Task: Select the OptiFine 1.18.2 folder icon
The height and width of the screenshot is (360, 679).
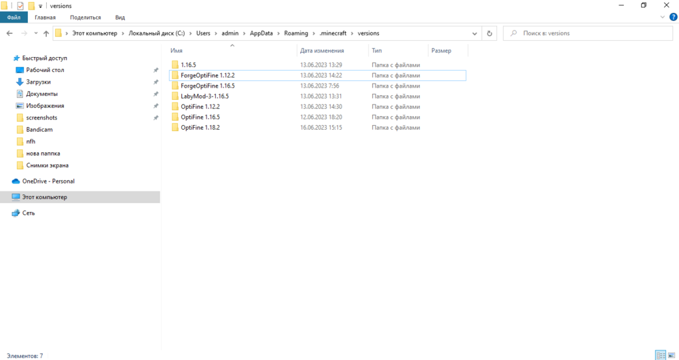Action: [x=175, y=128]
